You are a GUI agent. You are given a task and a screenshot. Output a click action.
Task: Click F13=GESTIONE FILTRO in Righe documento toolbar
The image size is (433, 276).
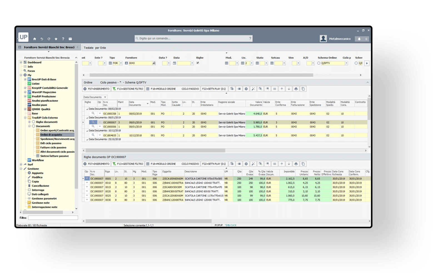[128, 164]
